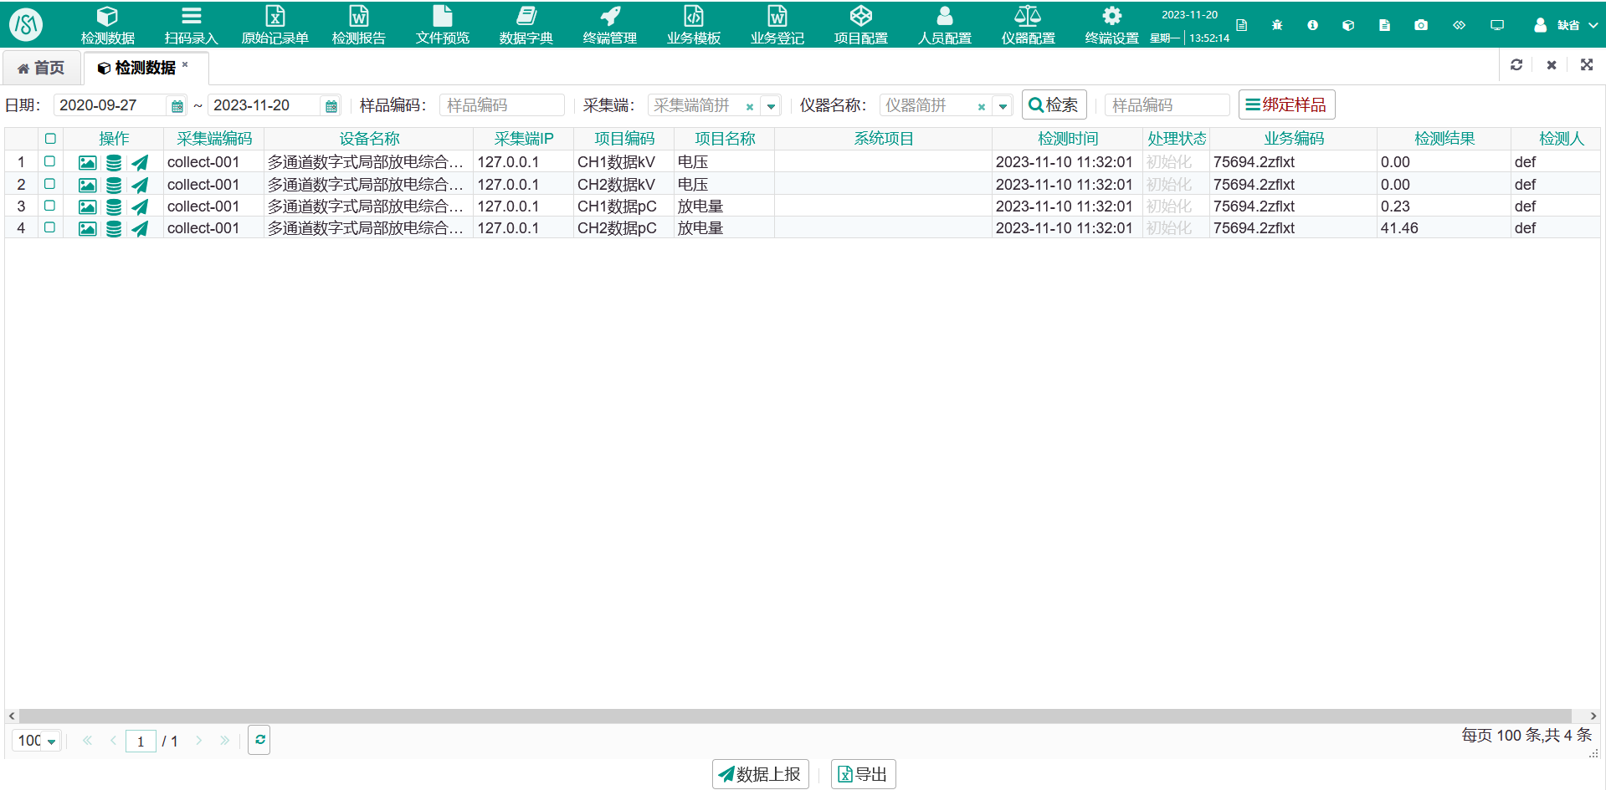Clear the 采集端 selection with the x
The width and height of the screenshot is (1606, 790).
coord(750,106)
